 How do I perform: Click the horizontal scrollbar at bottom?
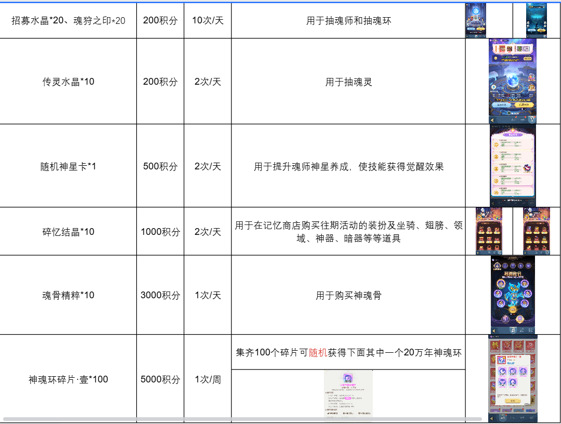point(242,419)
